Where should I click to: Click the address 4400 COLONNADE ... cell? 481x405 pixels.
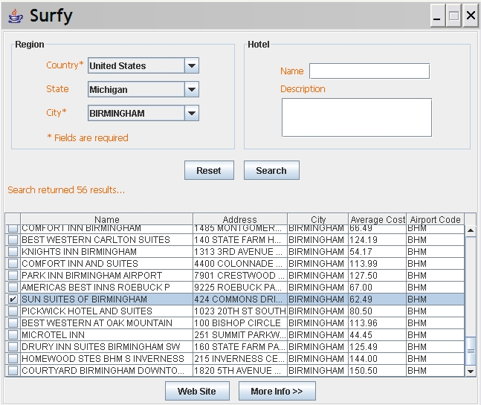click(240, 263)
